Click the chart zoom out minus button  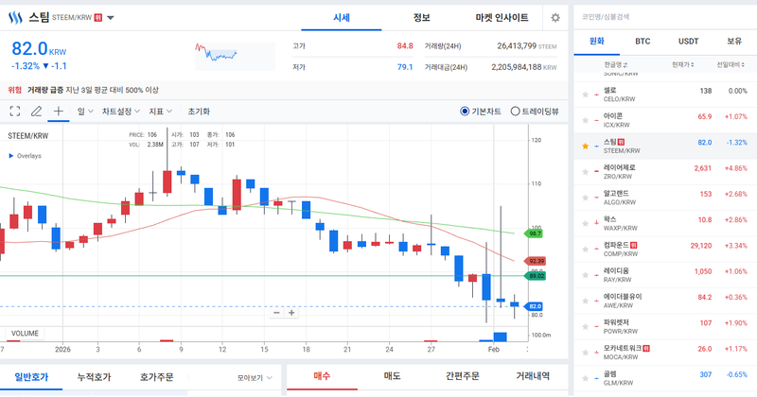(x=277, y=312)
